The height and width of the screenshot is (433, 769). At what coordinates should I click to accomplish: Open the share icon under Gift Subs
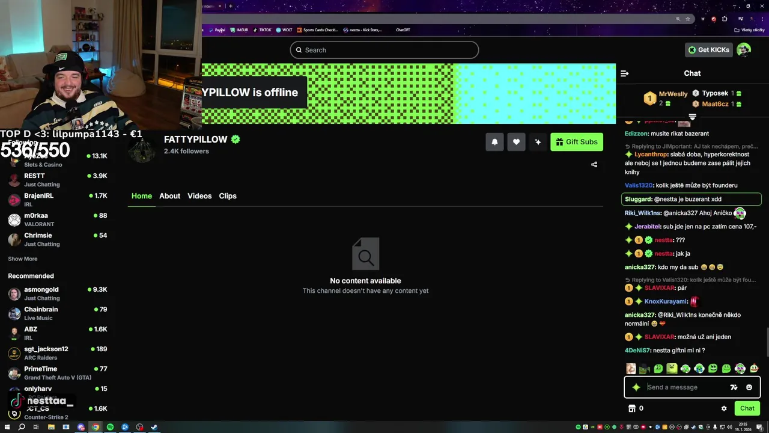594,164
